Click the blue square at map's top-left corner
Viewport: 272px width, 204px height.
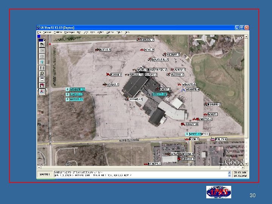(39, 36)
